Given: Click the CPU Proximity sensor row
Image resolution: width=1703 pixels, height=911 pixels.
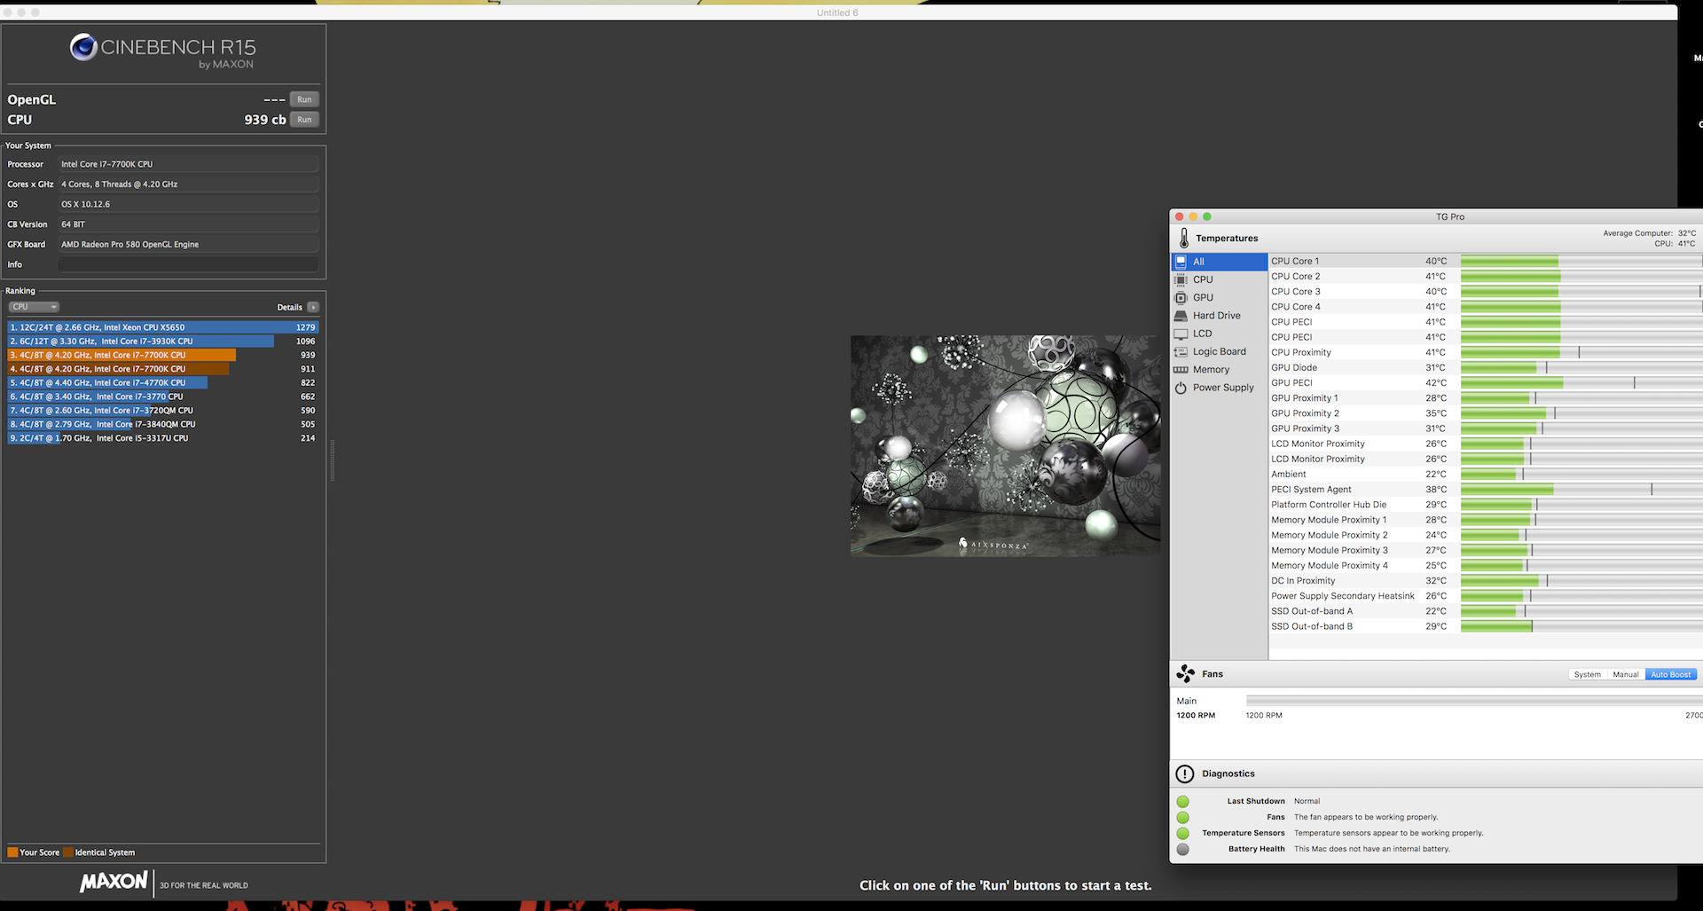Looking at the screenshot, I should 1486,352.
